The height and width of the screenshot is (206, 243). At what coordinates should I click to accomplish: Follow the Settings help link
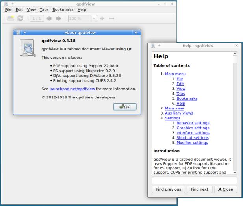click(x=173, y=118)
